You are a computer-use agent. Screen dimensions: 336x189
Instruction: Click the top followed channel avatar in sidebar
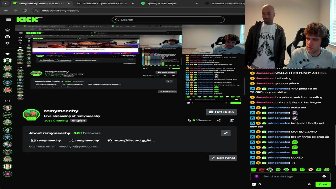[x=8, y=61]
